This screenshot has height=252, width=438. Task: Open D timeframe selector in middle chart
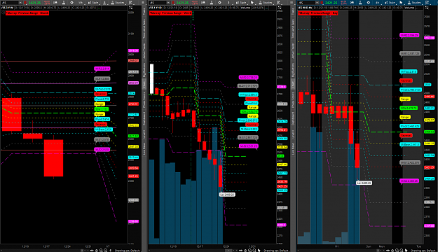(x=228, y=3)
